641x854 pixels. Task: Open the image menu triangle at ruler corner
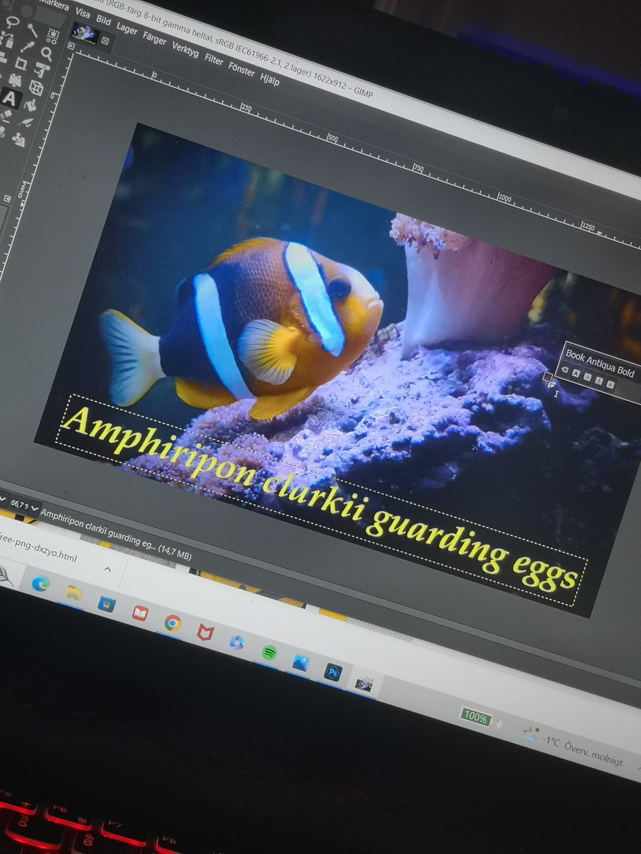point(71,46)
